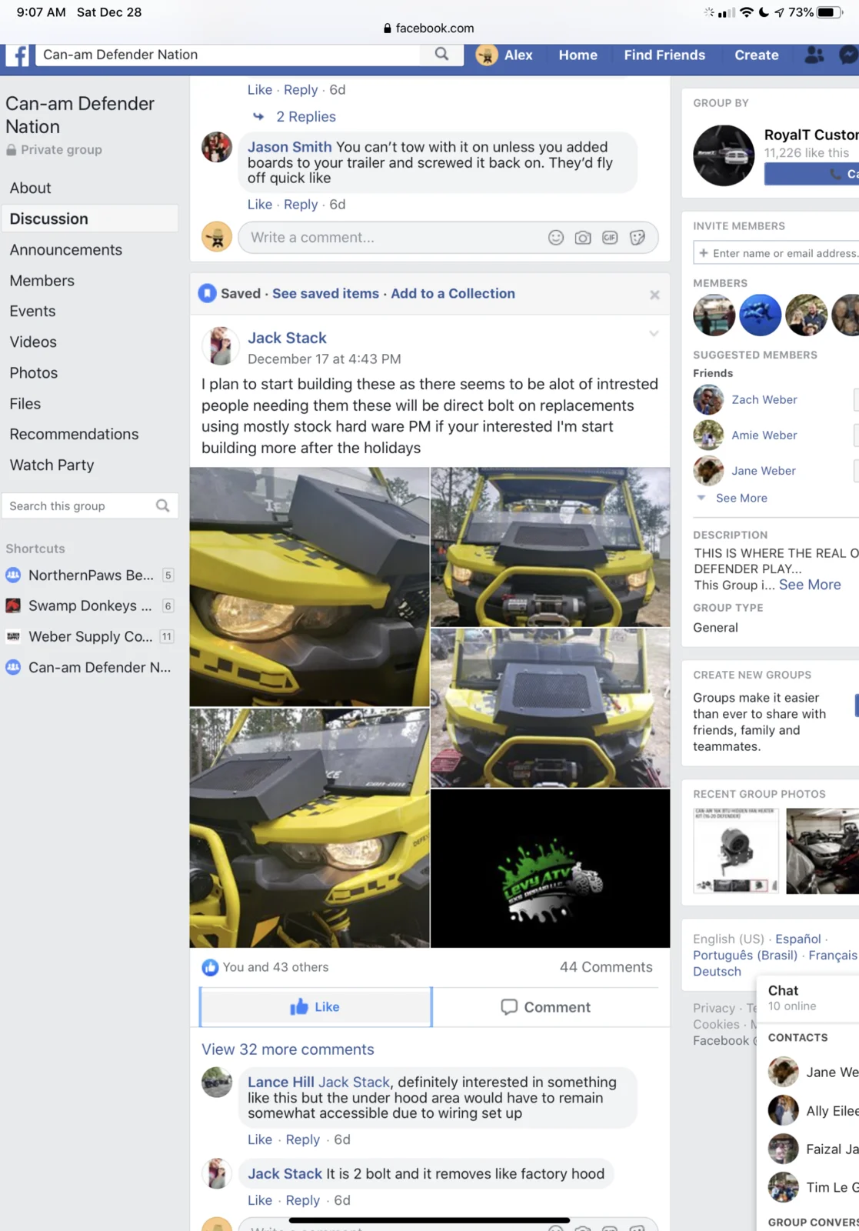Open the post options chevron on Jack Stack's post
The width and height of the screenshot is (859, 1231).
pos(654,334)
